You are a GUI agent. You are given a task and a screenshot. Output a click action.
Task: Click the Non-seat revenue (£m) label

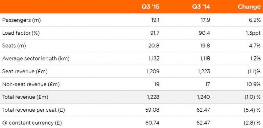tap(31, 84)
